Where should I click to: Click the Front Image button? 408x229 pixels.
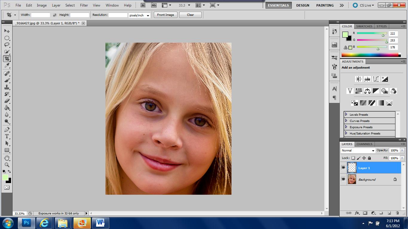pos(165,15)
